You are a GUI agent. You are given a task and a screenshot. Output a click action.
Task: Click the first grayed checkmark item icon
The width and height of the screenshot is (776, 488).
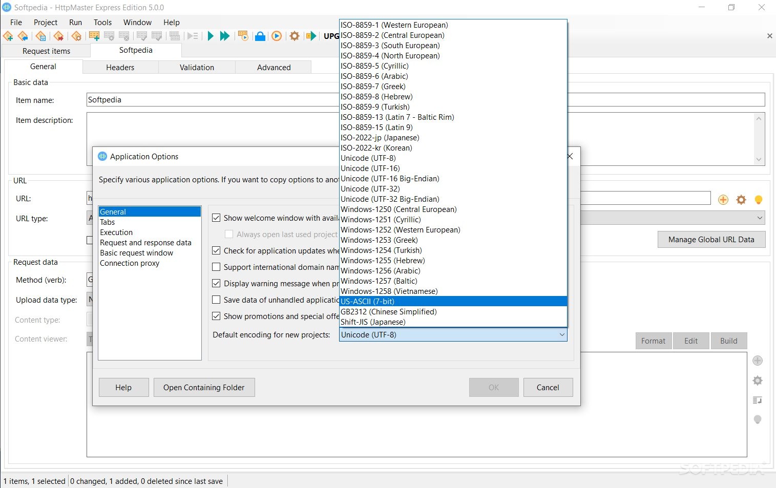[142, 36]
